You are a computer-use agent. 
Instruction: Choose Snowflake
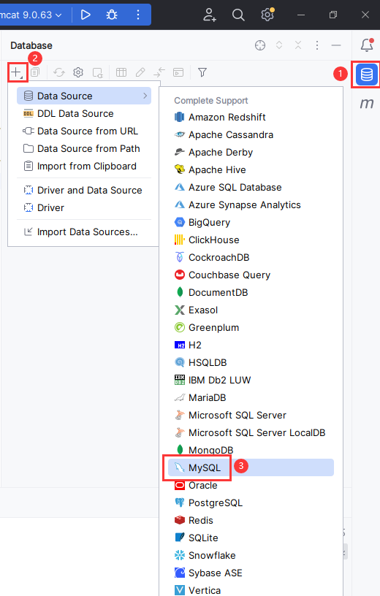pyautogui.click(x=251, y=555)
